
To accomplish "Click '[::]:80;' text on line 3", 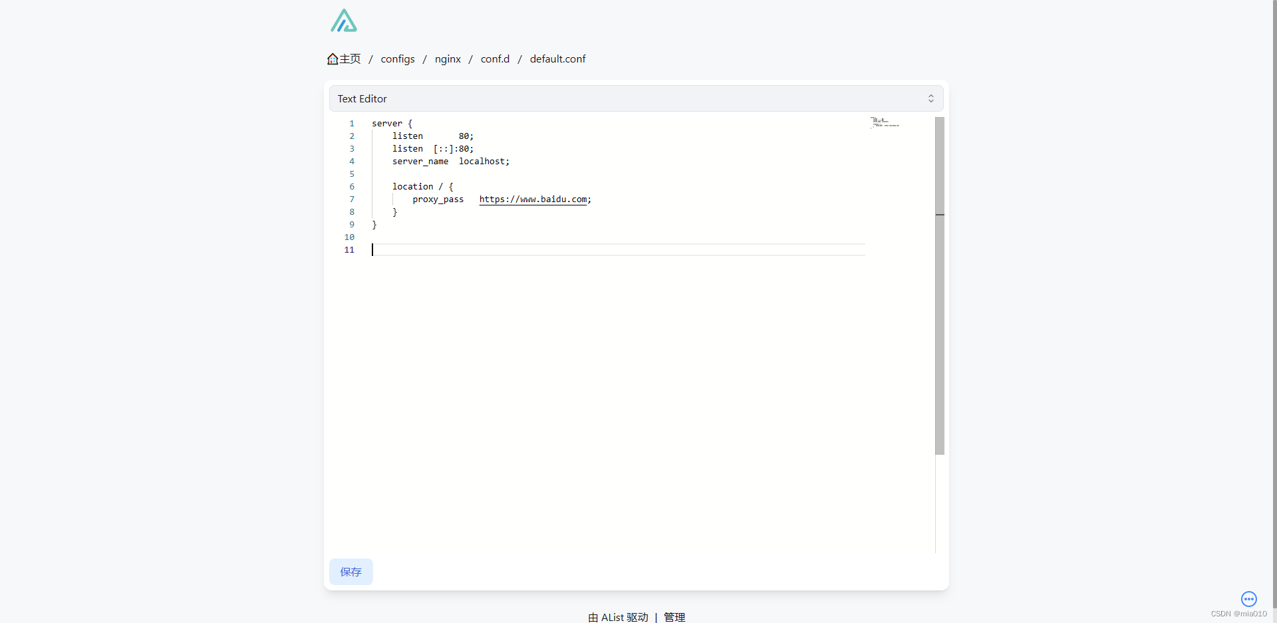I will [x=454, y=149].
